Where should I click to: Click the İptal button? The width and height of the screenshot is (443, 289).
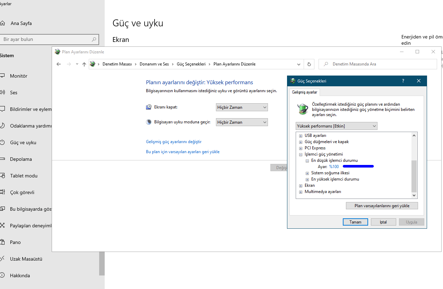(x=383, y=222)
